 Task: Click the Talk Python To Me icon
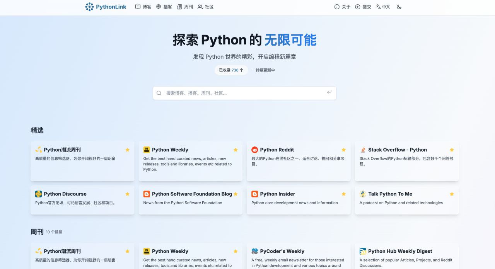pos(363,194)
